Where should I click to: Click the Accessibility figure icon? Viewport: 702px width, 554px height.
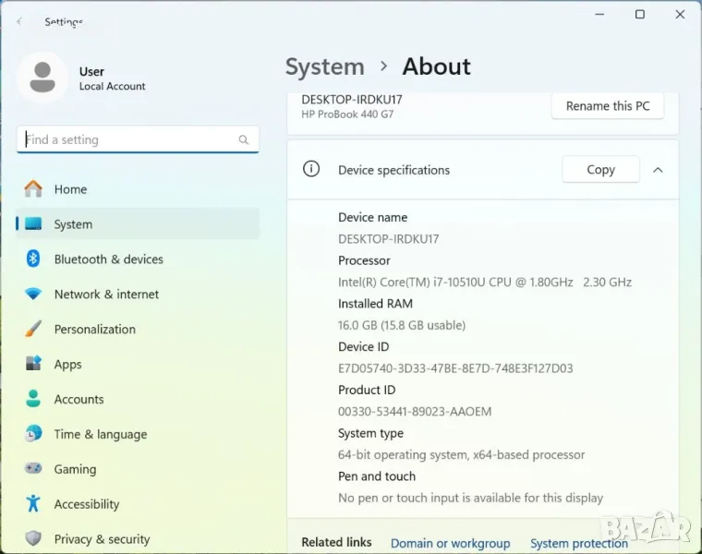pyautogui.click(x=33, y=504)
